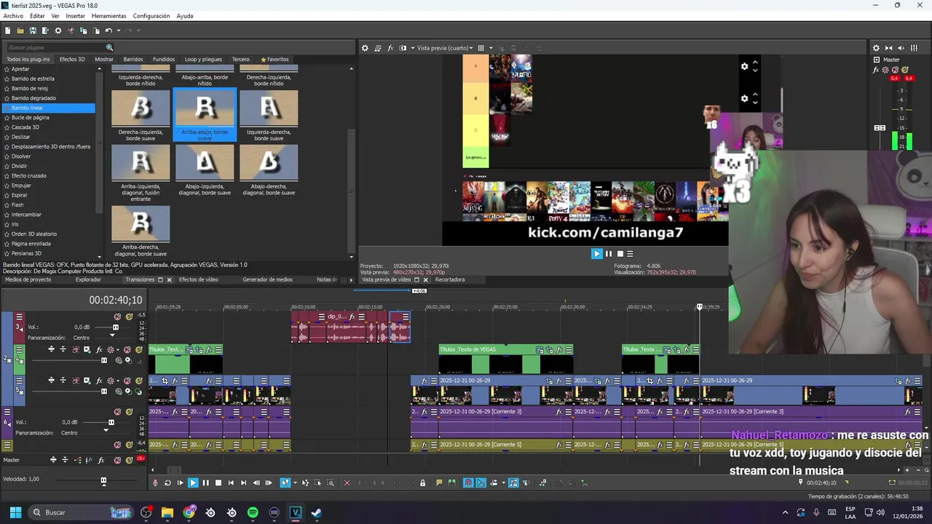Screen dimensions: 932x524
Task: Pause playback under the video preview
Action: pyautogui.click(x=609, y=254)
